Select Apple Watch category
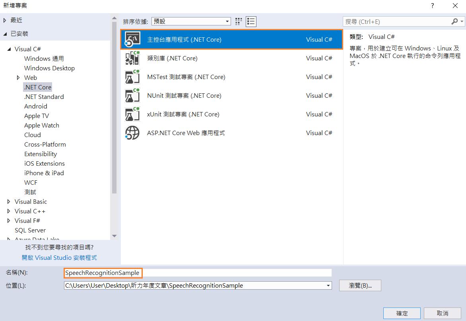This screenshot has height=321, width=466. (x=42, y=125)
